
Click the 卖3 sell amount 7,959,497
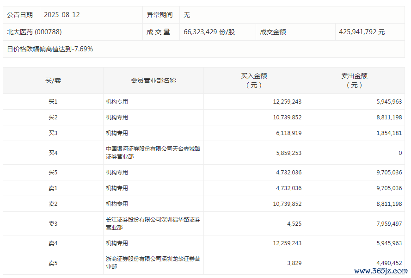(x=387, y=223)
